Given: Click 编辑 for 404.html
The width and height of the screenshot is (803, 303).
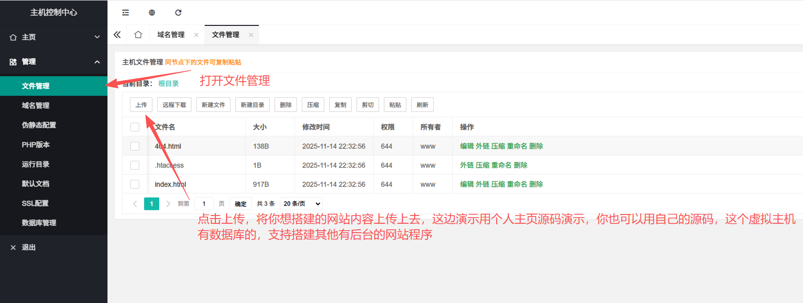Looking at the screenshot, I should coord(467,146).
